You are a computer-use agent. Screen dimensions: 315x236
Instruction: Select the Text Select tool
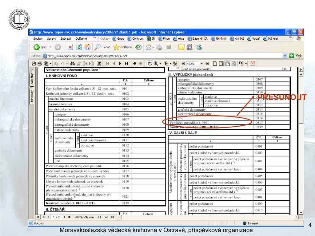click(166, 64)
